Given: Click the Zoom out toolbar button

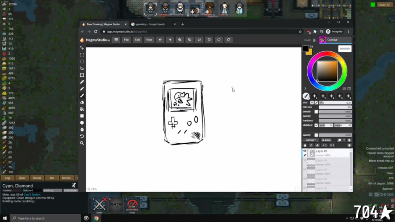Looking at the screenshot, I should pos(189,40).
